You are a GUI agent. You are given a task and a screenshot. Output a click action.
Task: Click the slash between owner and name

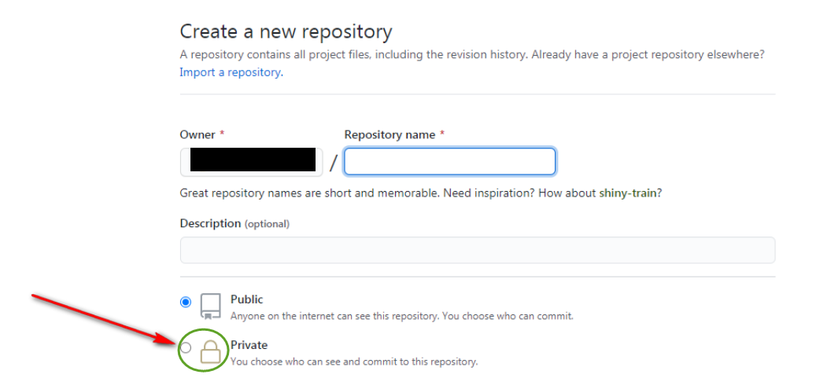coord(334,163)
